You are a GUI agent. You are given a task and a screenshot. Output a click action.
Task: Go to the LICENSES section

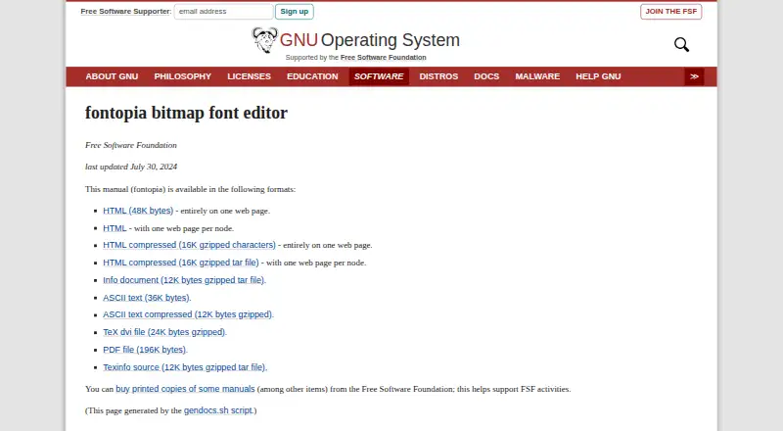(x=250, y=76)
